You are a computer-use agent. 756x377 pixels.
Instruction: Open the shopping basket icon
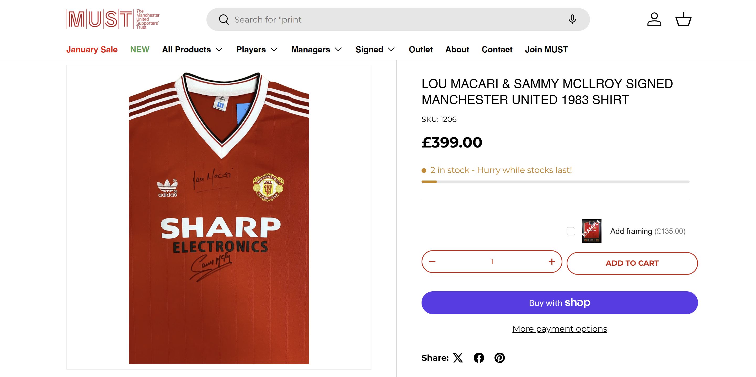pos(684,20)
